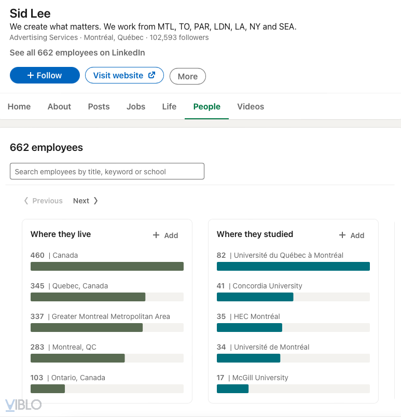Switch to the About tab
This screenshot has width=401, height=417.
(59, 106)
